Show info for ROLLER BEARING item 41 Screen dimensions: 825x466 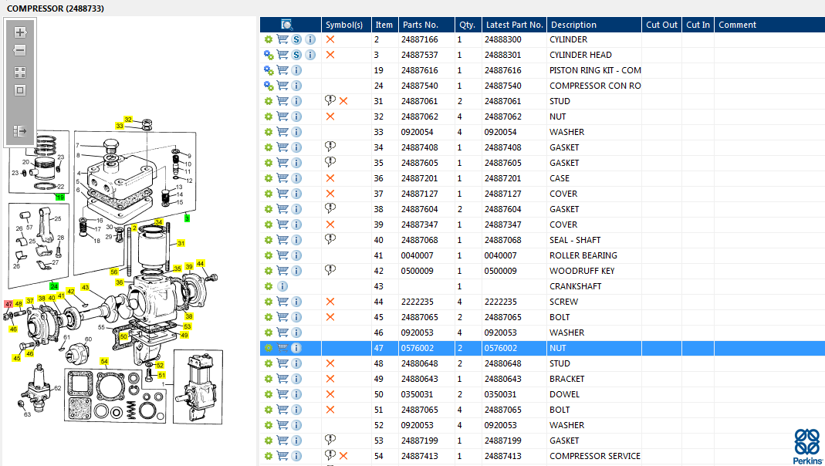click(x=297, y=255)
